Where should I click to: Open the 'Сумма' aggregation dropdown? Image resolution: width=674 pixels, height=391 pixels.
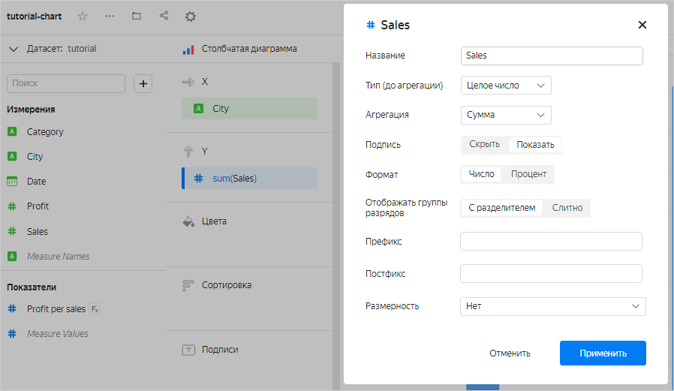506,115
